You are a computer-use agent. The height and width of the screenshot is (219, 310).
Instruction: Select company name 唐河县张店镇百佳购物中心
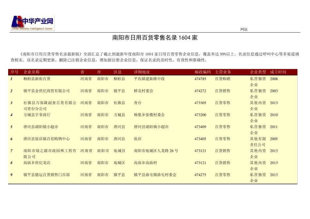tap(46, 139)
